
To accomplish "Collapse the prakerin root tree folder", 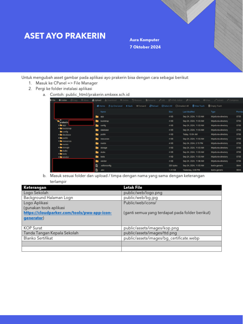I will coord(56,121).
